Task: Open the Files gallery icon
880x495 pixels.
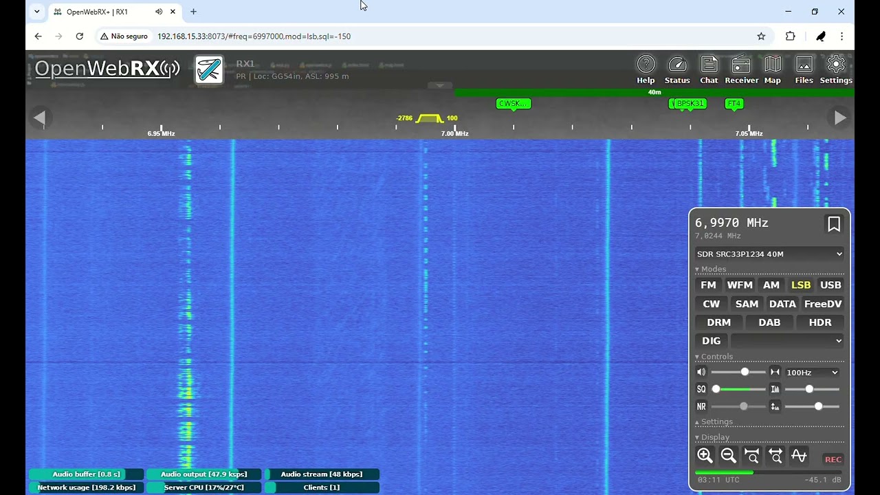Action: click(x=804, y=70)
